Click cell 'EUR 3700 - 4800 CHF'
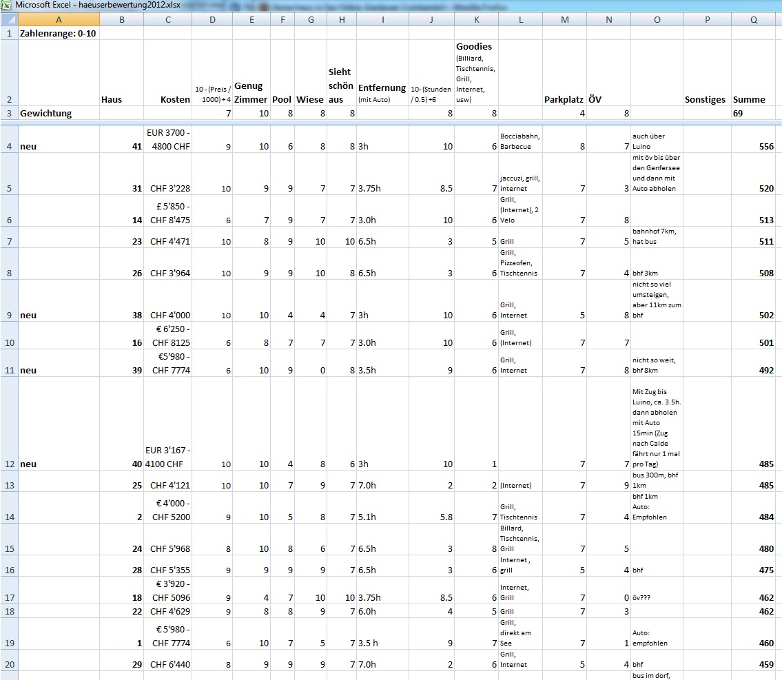Viewport: 782px width, 680px height. 167,139
